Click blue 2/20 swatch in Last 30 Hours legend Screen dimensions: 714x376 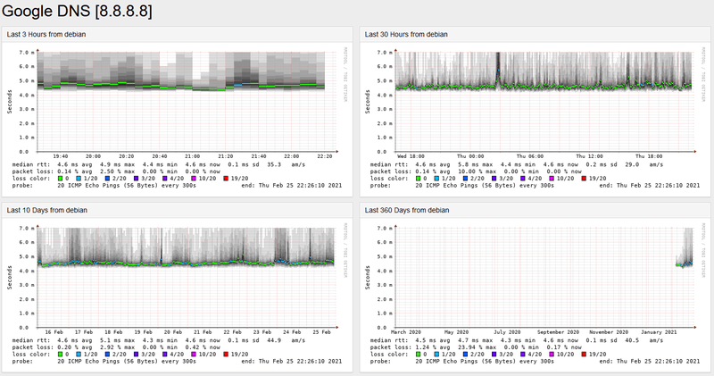pyautogui.click(x=466, y=179)
